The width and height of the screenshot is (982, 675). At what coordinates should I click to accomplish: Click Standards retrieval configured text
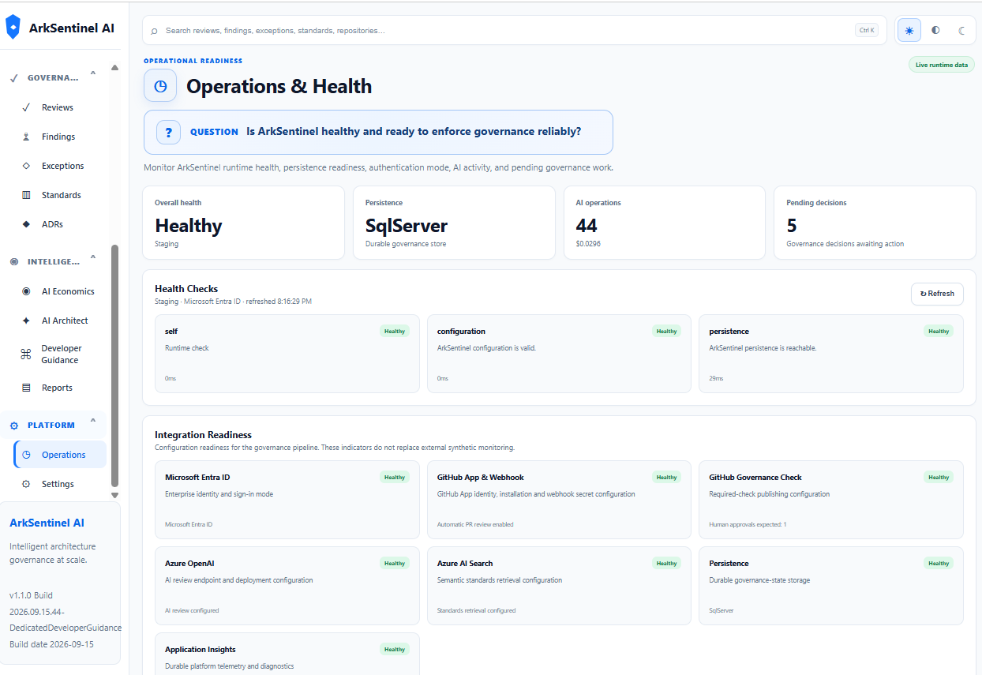click(x=477, y=610)
